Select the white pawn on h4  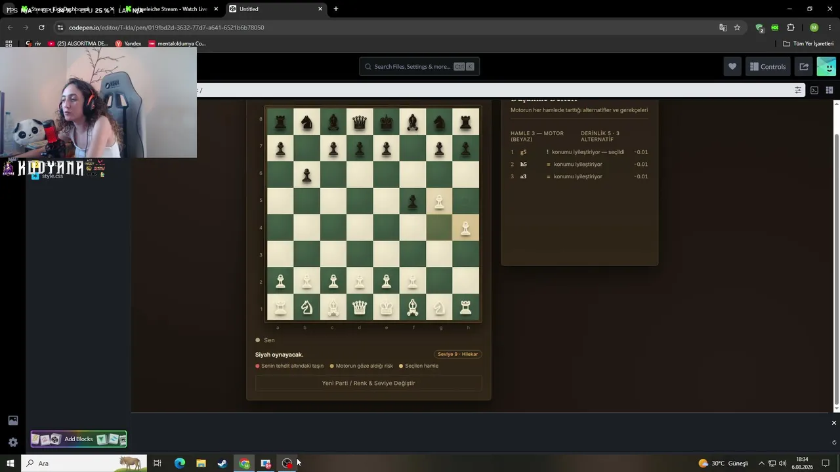(465, 228)
